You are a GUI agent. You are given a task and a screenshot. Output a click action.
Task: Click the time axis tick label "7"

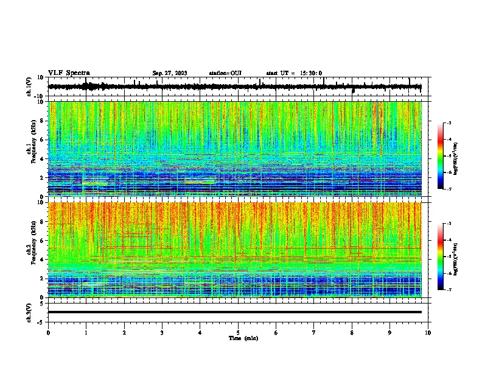[314, 333]
